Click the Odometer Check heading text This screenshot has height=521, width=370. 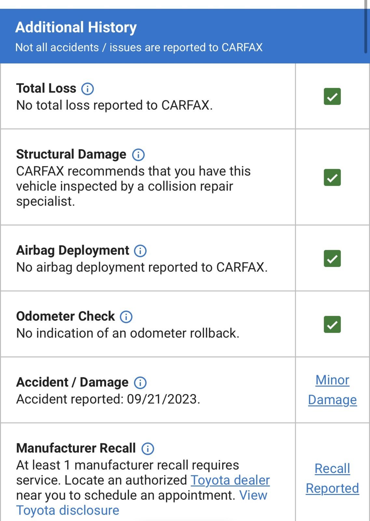(x=65, y=316)
